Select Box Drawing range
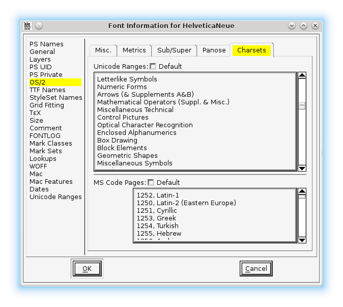Image resolution: width=343 pixels, height=307 pixels. click(117, 141)
